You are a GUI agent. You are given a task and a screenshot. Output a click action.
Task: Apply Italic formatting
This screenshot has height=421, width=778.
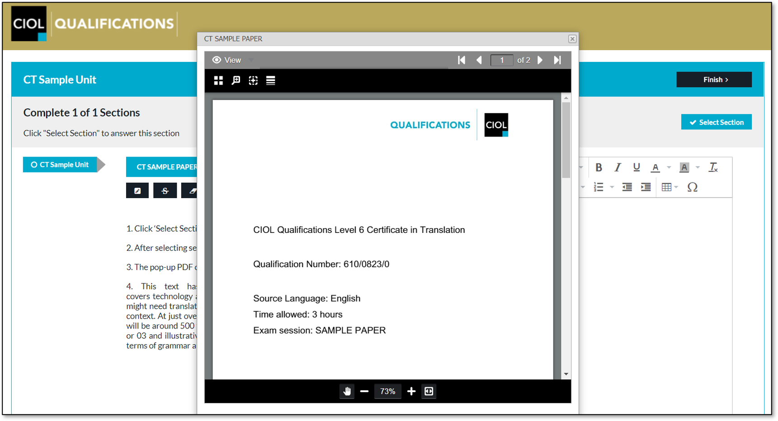[618, 167]
